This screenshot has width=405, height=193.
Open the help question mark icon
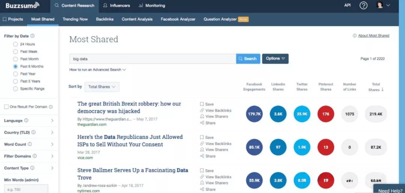pyautogui.click(x=363, y=5)
